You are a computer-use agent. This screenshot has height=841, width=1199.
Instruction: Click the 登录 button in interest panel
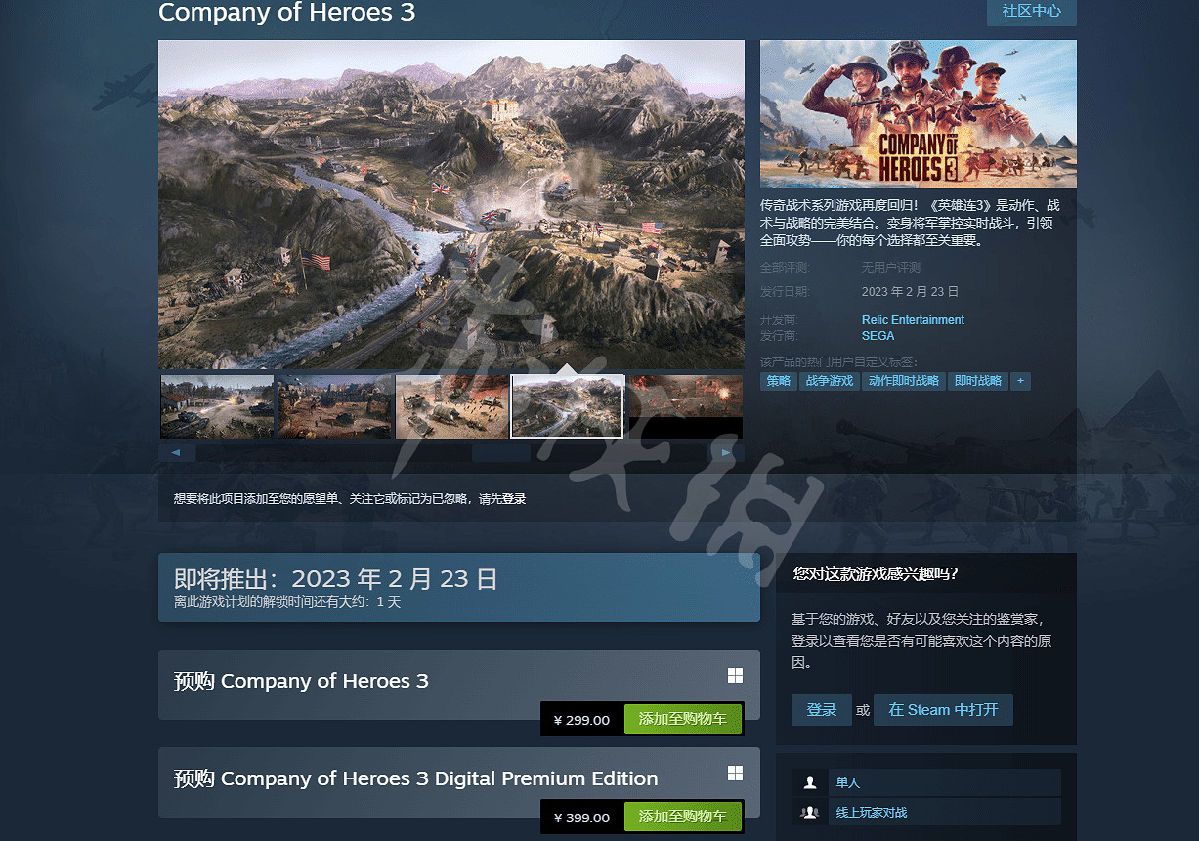tap(821, 710)
